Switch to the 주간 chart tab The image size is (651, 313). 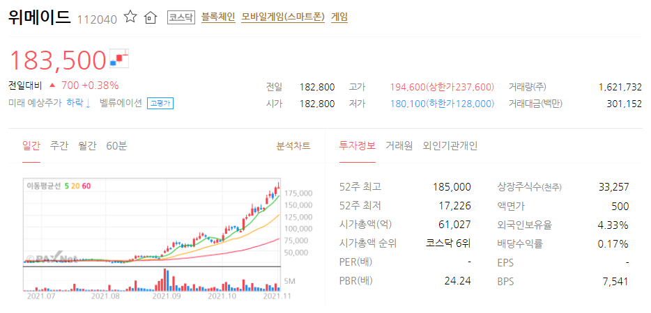(x=59, y=146)
